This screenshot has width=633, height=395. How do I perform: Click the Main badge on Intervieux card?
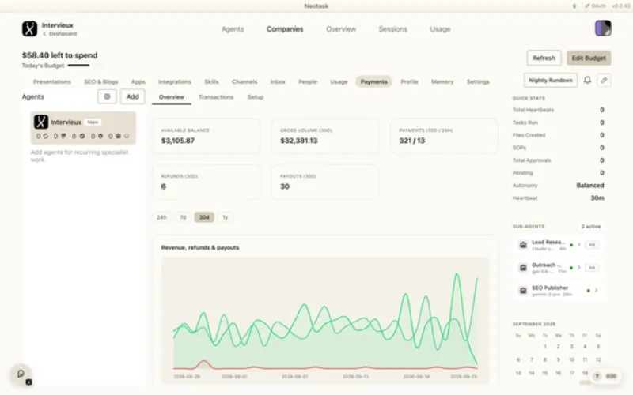(93, 122)
